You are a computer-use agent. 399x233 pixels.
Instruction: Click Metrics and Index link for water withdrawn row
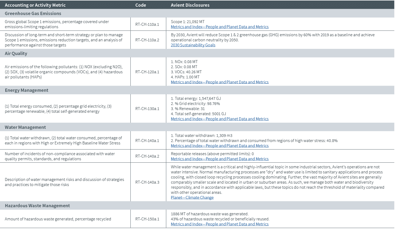[220, 145]
